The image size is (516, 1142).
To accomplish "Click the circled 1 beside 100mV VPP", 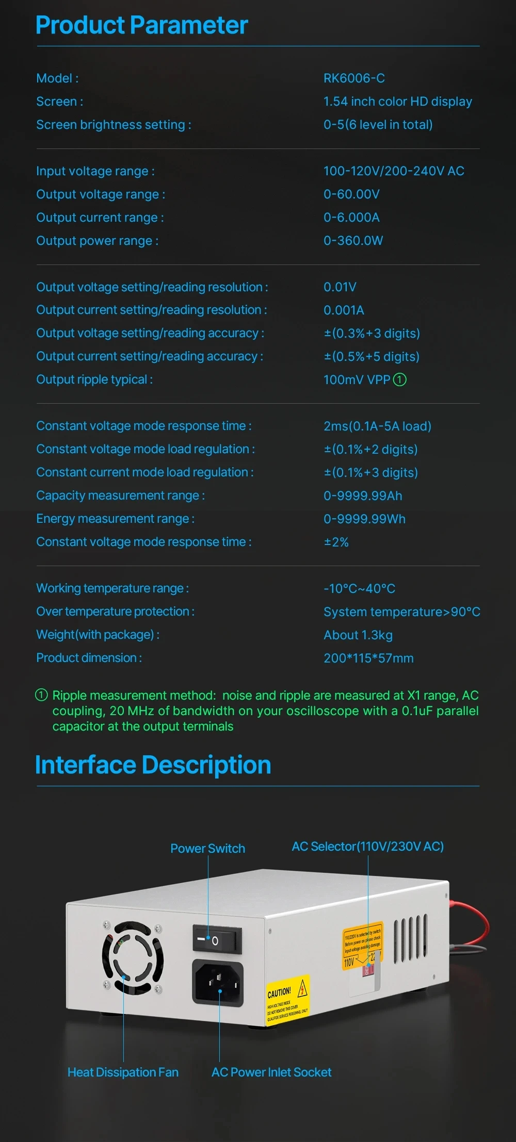I will tap(400, 380).
